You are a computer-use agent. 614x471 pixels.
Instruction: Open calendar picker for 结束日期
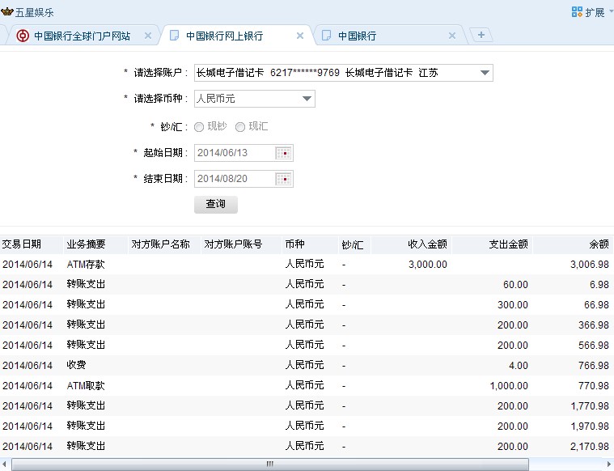283,179
